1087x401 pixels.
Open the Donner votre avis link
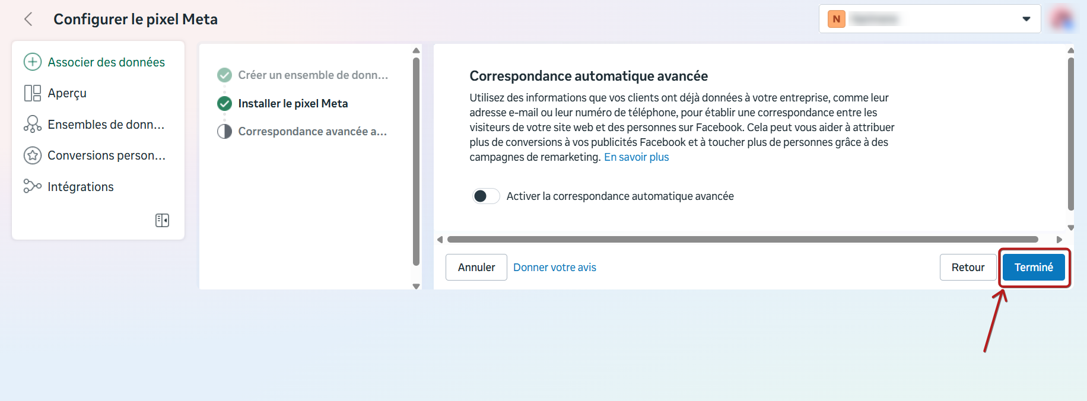555,268
